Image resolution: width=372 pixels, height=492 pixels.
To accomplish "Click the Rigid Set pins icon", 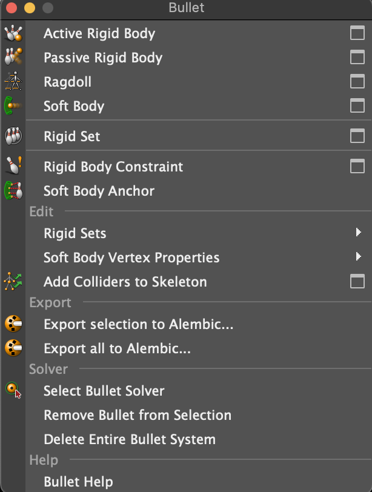I will click(x=13, y=136).
